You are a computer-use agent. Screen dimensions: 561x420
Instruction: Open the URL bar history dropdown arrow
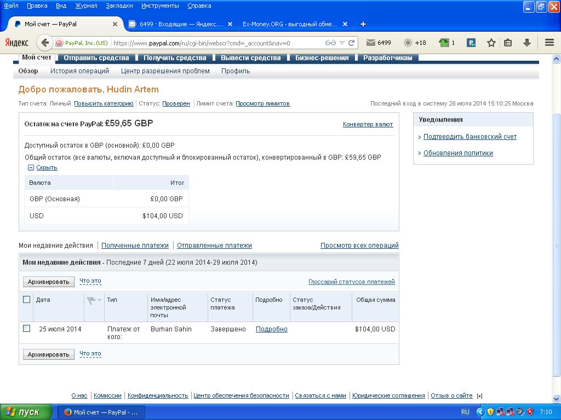pyautogui.click(x=342, y=43)
